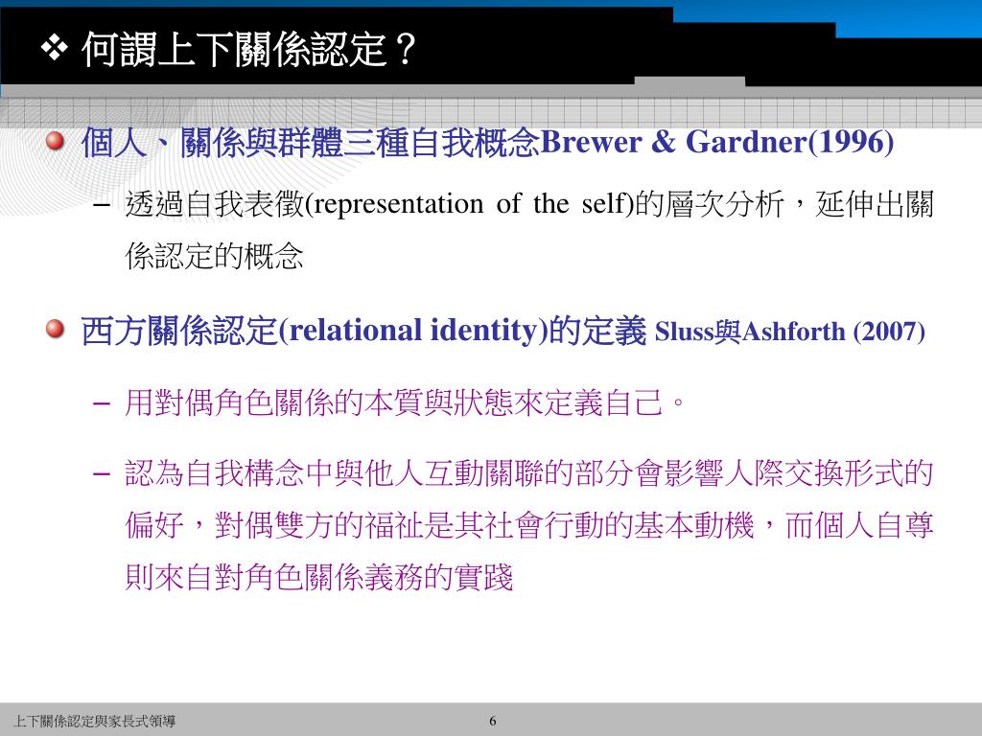Click the line starting 認為自我構念中與他人互動關聯
982x736 pixels.
coord(529,473)
